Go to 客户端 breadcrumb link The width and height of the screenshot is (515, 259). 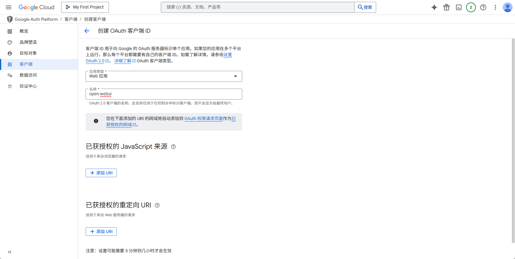point(71,19)
